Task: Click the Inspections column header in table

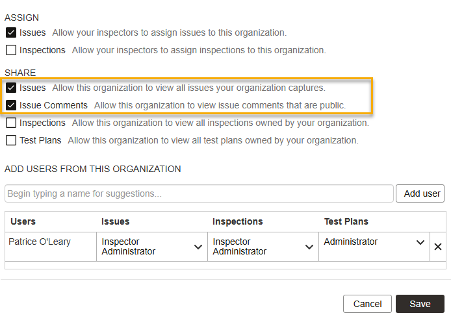Action: [x=238, y=221]
